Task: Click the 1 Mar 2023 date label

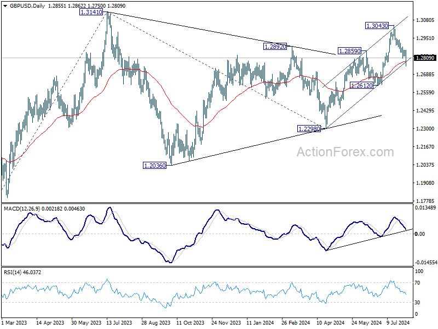Action: tap(15, 323)
